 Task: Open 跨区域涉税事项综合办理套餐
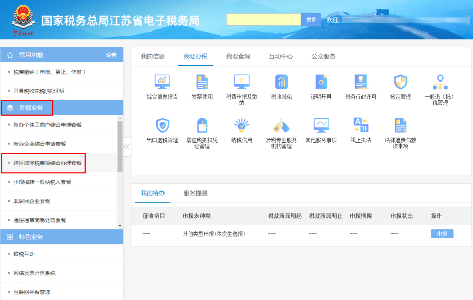pos(47,163)
